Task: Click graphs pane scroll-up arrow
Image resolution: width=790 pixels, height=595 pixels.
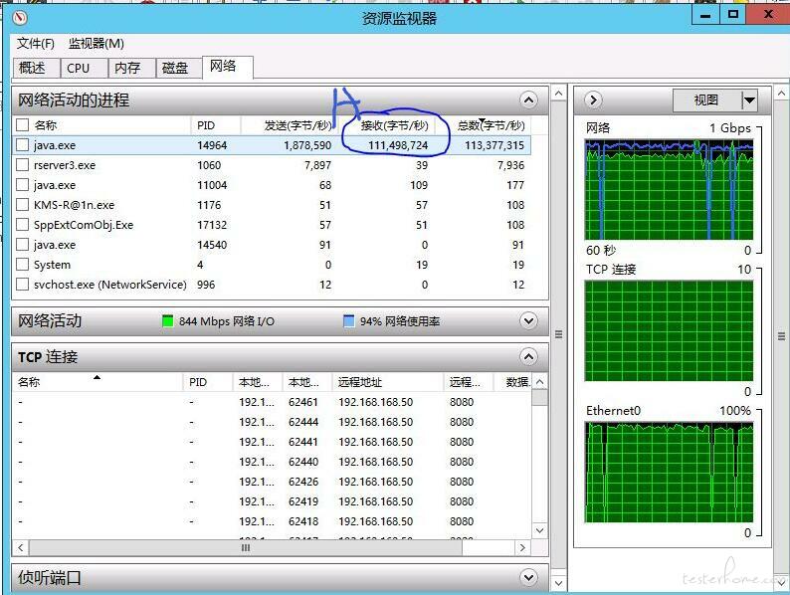Action: pyautogui.click(x=781, y=94)
